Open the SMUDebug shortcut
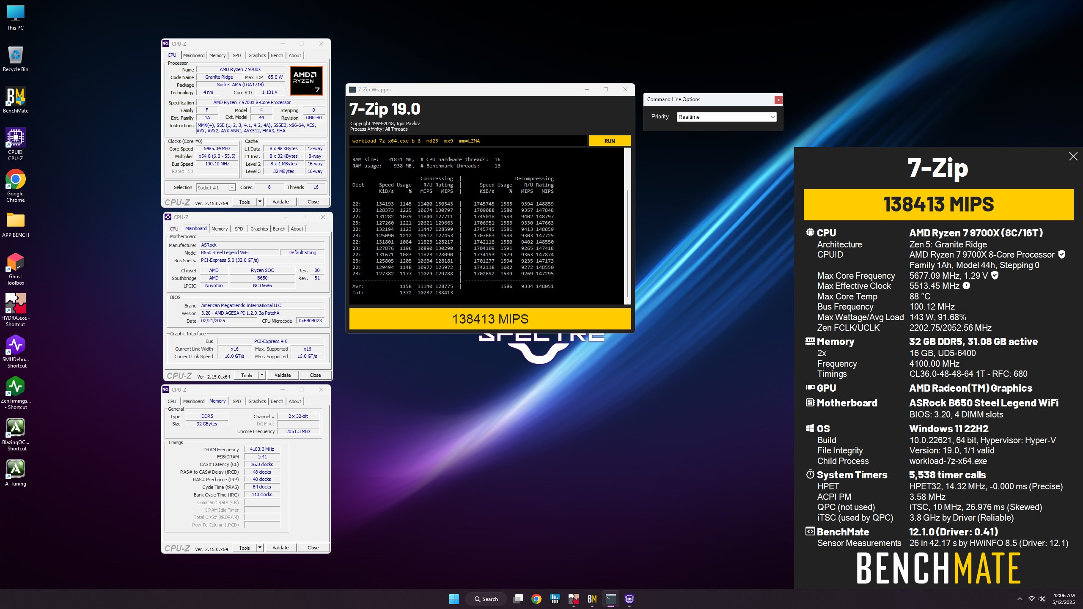 [x=16, y=352]
